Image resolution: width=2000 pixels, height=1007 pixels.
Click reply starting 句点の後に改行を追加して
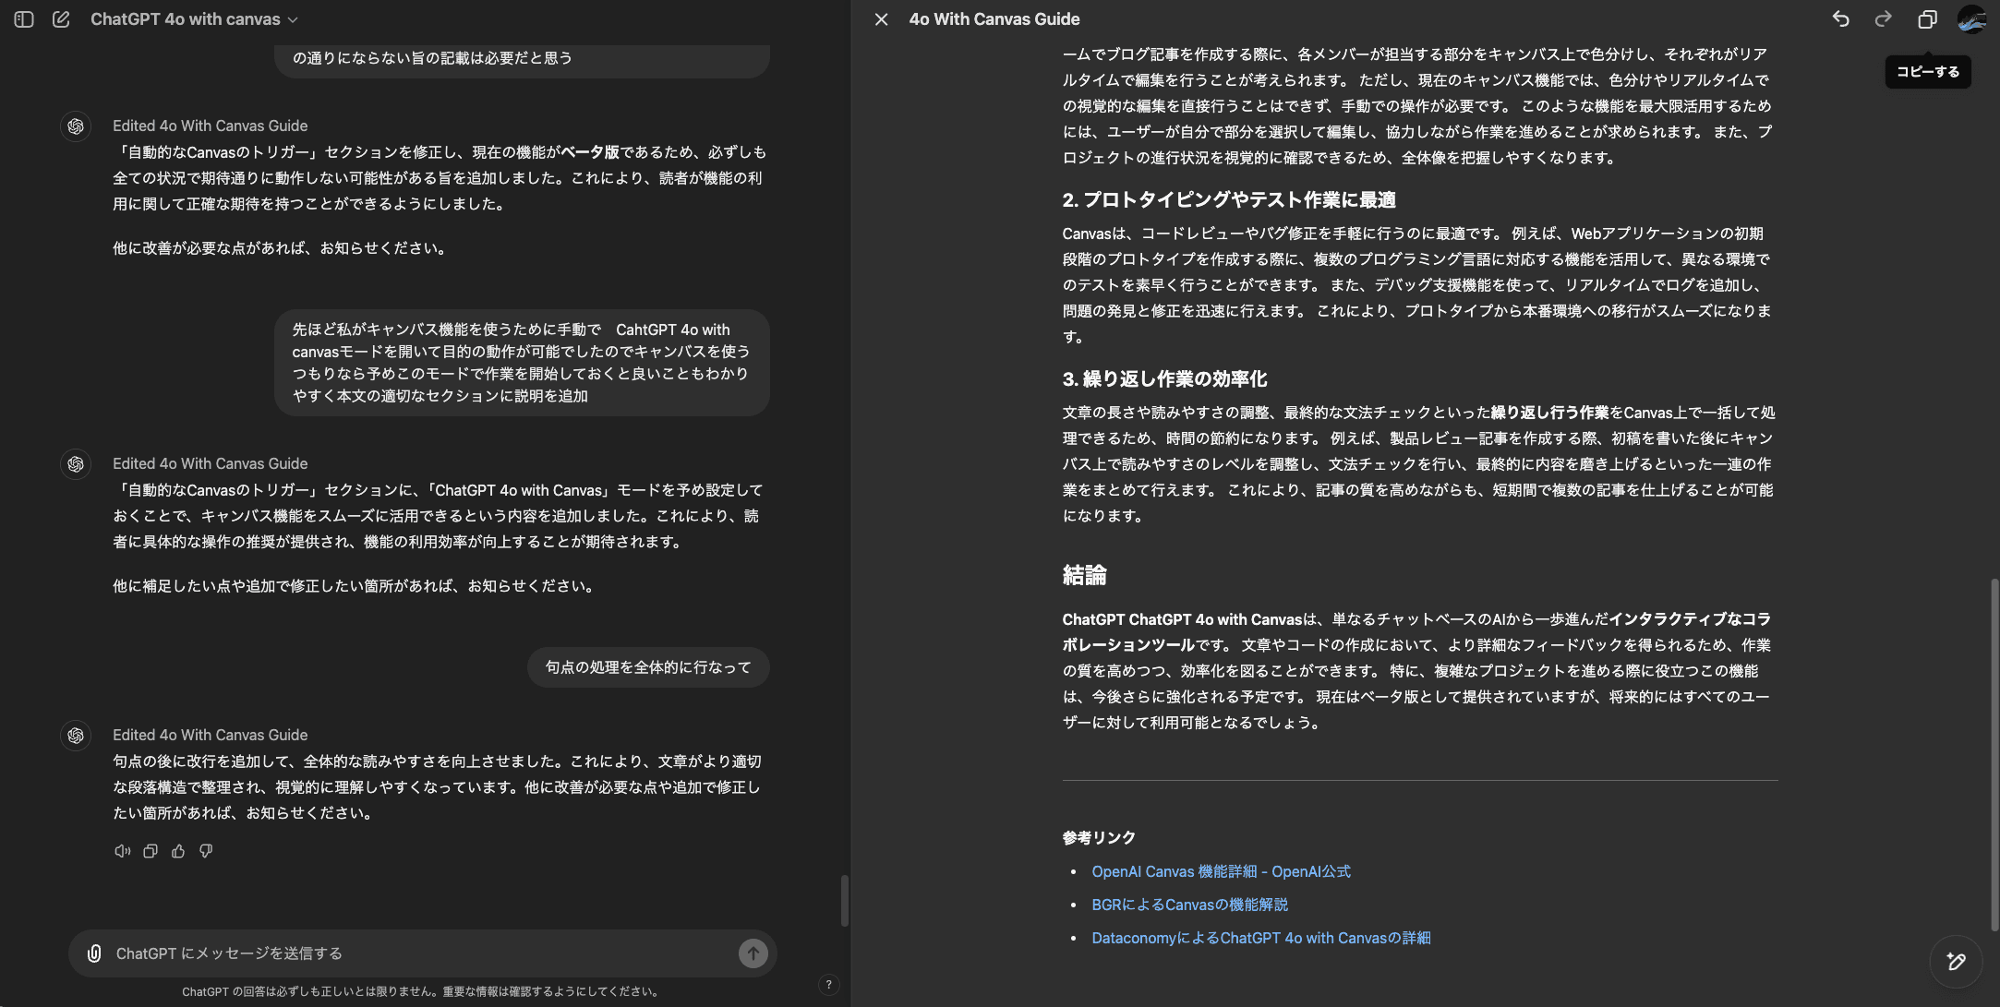click(437, 787)
